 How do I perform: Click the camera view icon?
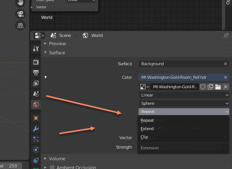coord(20,14)
